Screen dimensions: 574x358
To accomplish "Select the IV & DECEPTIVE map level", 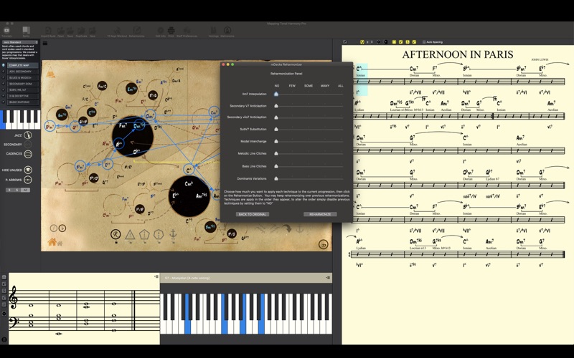I will click(23, 96).
